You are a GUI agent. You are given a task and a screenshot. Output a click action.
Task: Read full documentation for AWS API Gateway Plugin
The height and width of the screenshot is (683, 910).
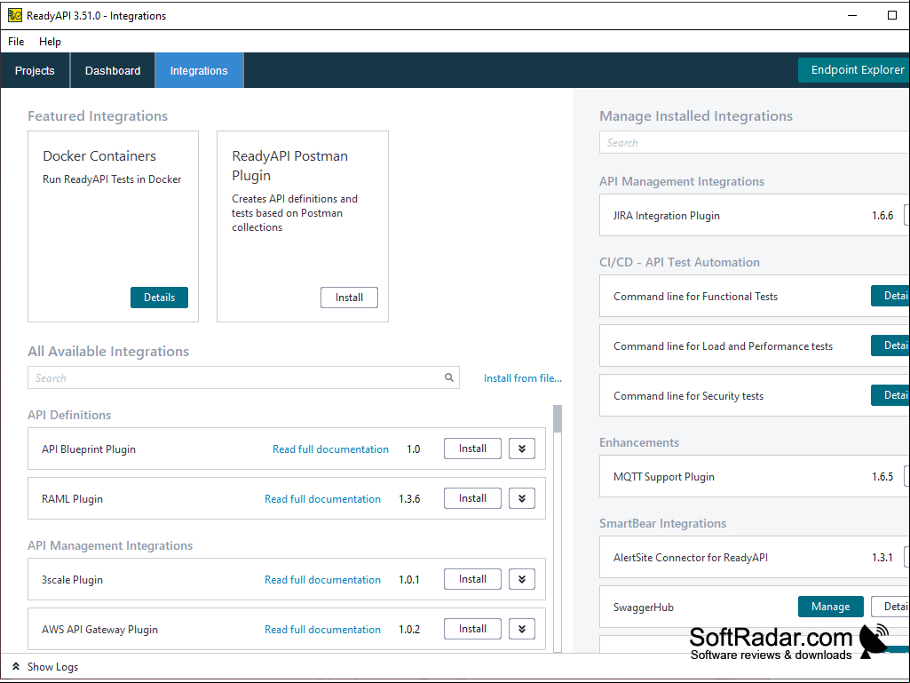(322, 630)
